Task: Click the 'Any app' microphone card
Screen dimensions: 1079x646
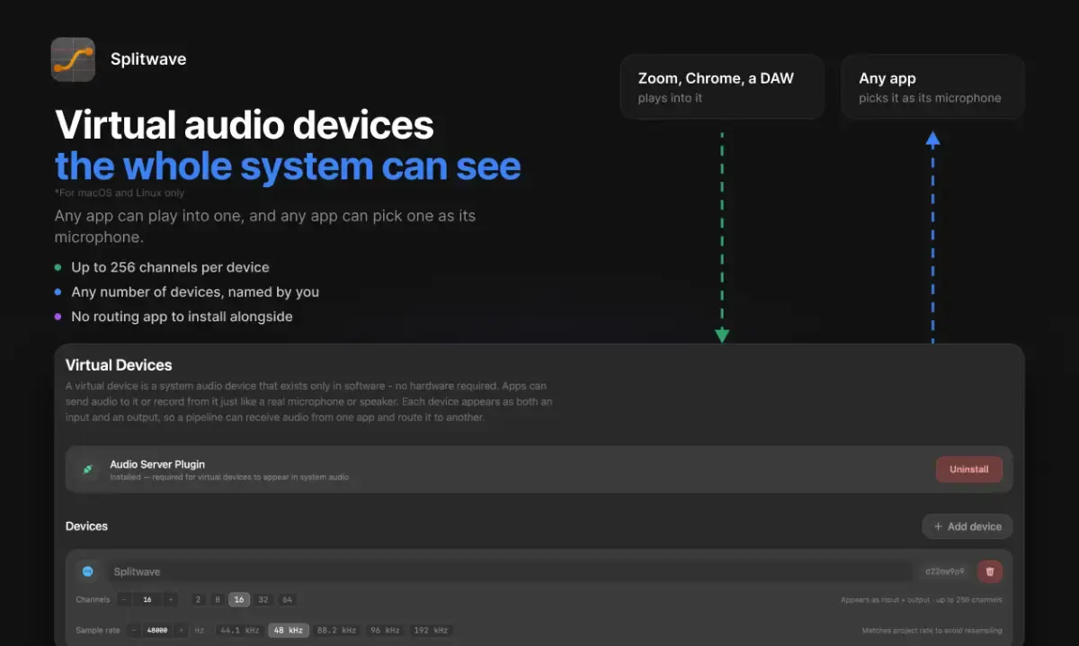Action: click(932, 86)
